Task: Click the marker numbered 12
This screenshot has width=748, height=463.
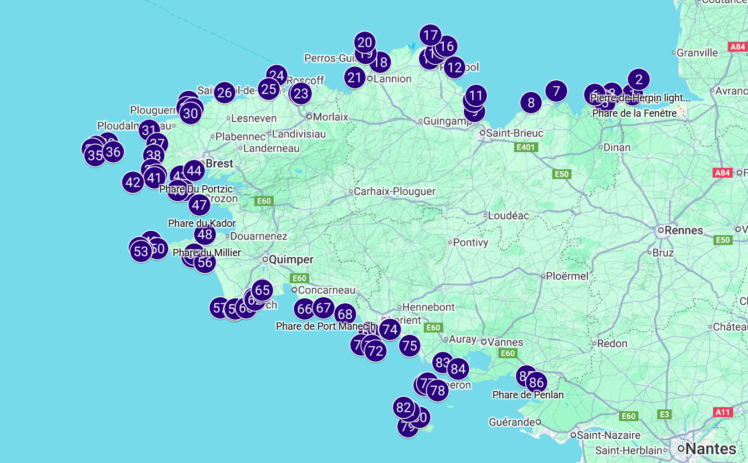Action: [454, 67]
